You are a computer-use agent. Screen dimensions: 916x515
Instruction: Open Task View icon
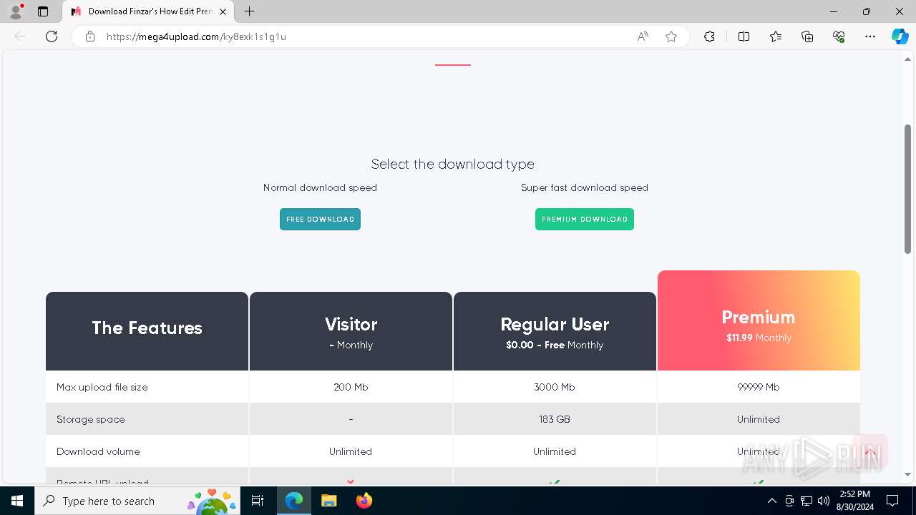click(x=258, y=501)
